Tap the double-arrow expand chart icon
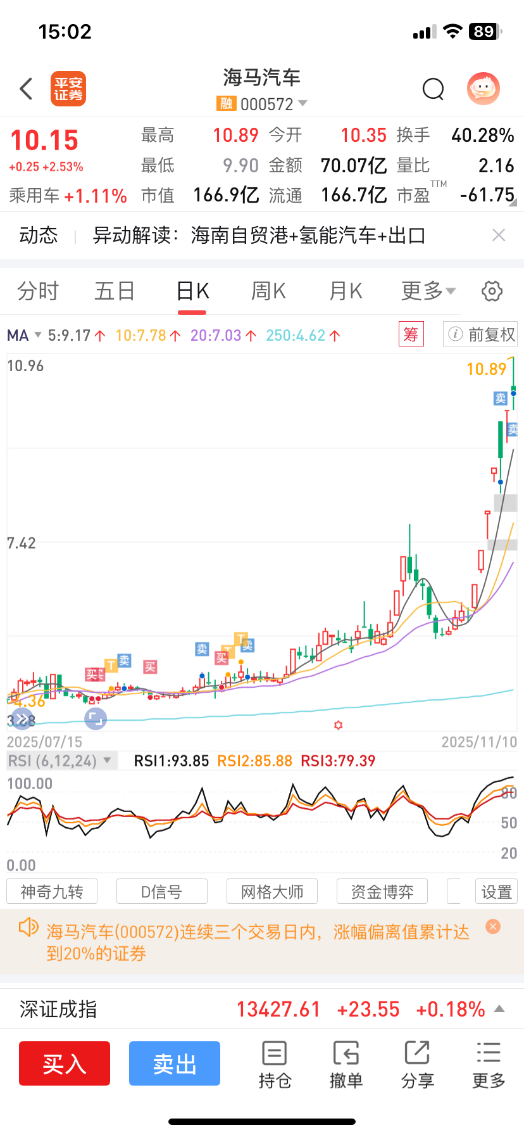This screenshot has width=524, height=1135. (x=23, y=719)
